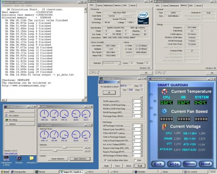Click the Intel Xeon logo in CPU-Z
The width and height of the screenshot is (217, 174).
click(143, 18)
